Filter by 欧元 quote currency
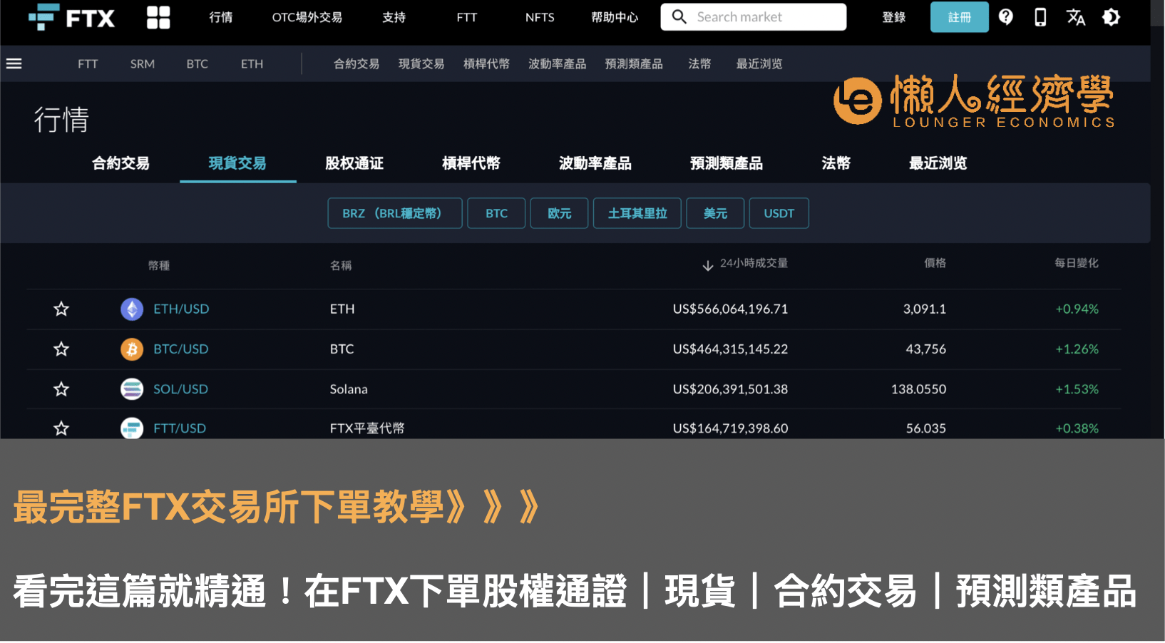 coord(560,213)
